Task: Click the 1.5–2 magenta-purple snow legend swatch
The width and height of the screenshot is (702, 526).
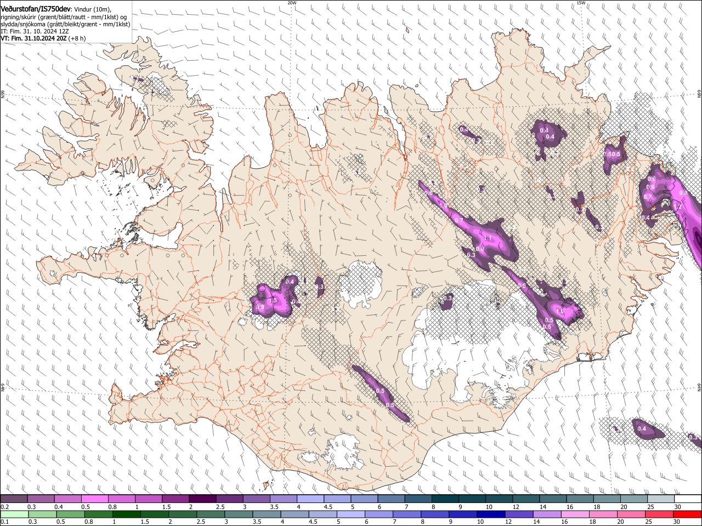Action: coord(175,499)
